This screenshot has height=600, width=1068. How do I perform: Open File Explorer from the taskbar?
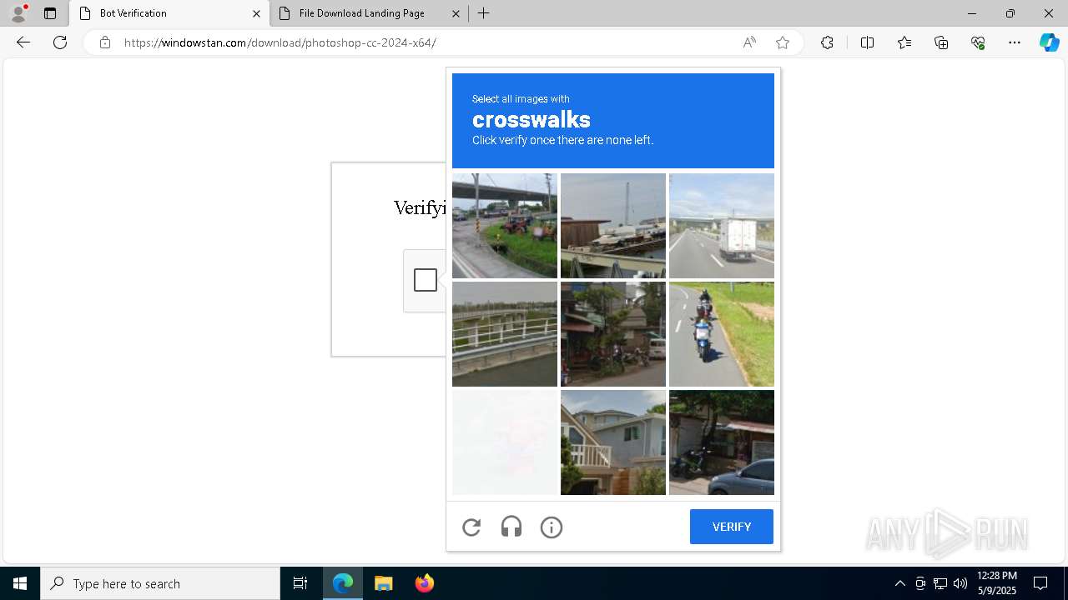tap(383, 583)
